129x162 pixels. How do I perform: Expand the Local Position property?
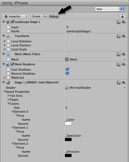pos(5,45)
